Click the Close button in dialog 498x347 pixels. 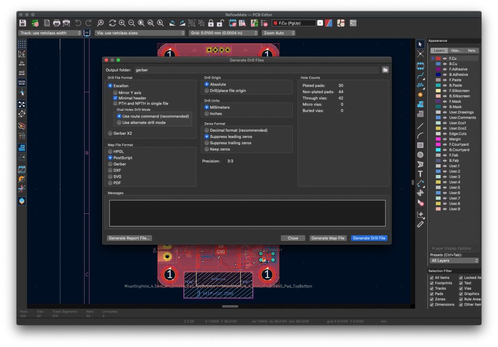(x=293, y=238)
